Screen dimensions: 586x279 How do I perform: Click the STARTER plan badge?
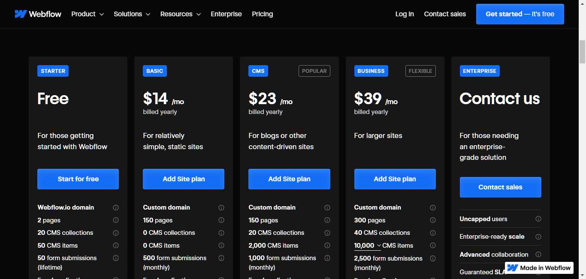[53, 71]
